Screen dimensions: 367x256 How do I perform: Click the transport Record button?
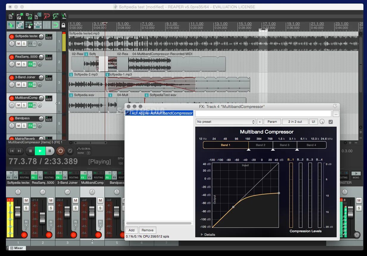[x=60, y=151]
